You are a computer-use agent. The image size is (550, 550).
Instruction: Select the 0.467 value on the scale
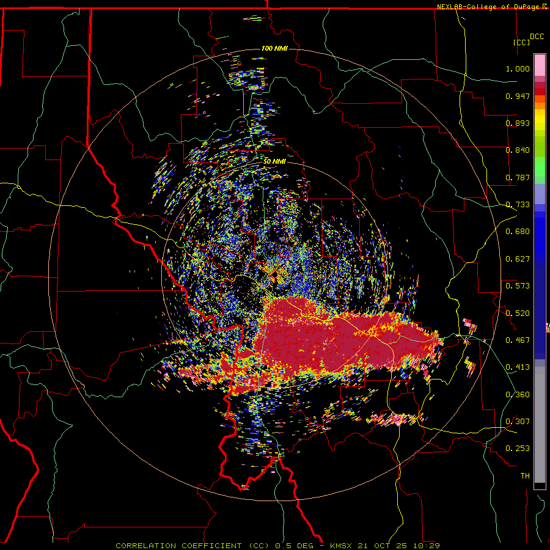coord(518,340)
